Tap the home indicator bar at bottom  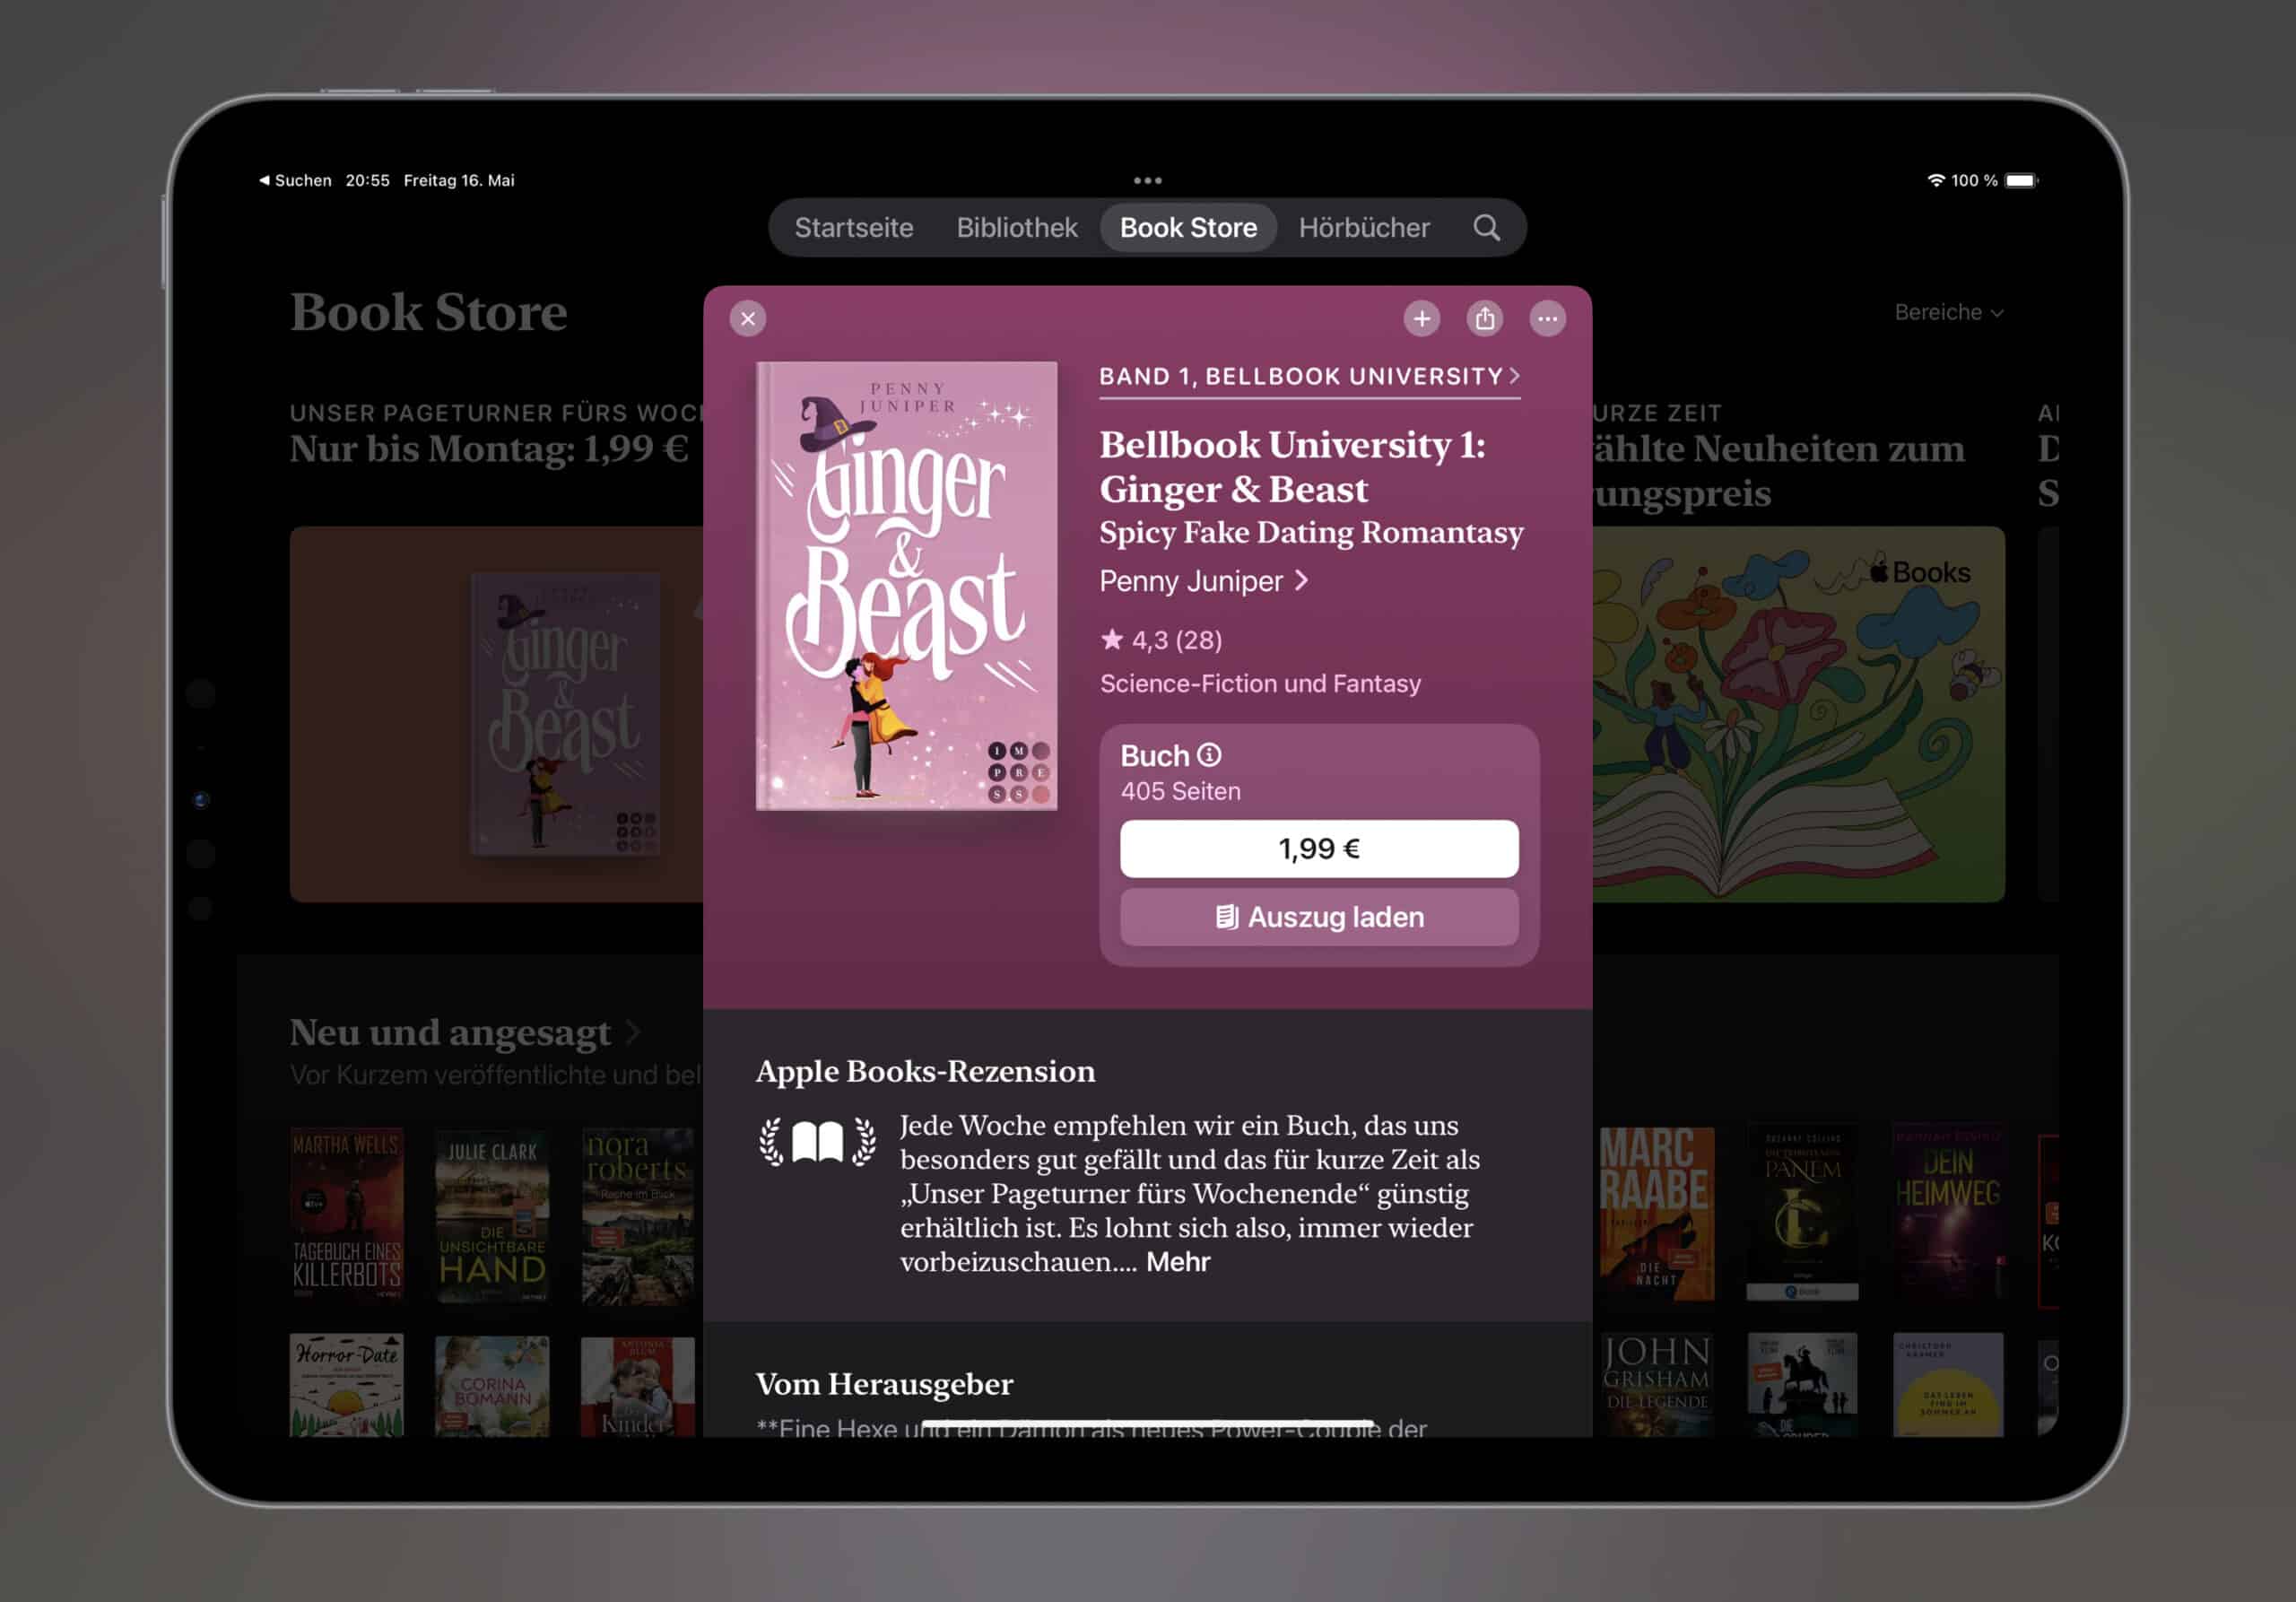point(1147,1422)
